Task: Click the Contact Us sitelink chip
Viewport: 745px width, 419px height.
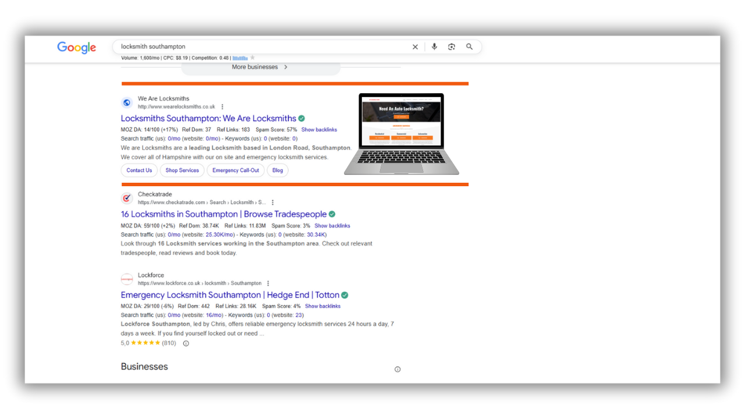Action: click(139, 171)
